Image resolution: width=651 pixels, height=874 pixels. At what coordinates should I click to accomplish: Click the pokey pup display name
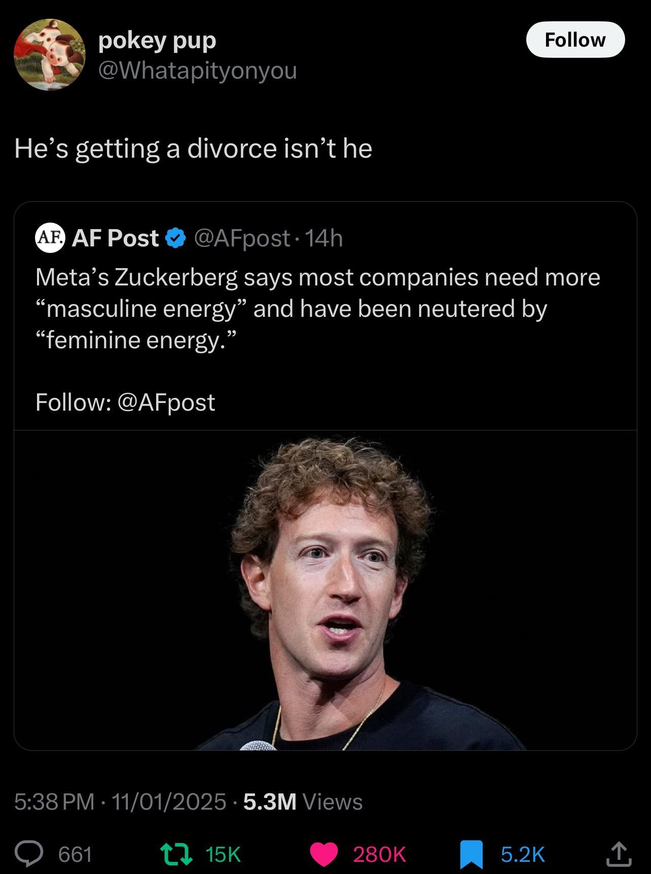pyautogui.click(x=157, y=40)
